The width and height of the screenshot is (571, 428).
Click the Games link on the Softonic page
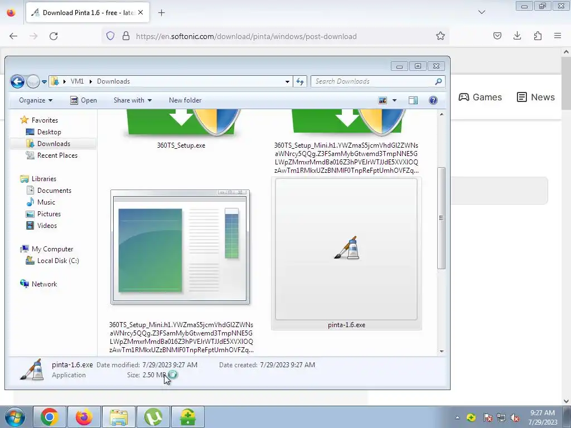point(480,97)
